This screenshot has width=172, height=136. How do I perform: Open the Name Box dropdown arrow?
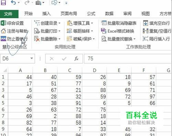32,59
